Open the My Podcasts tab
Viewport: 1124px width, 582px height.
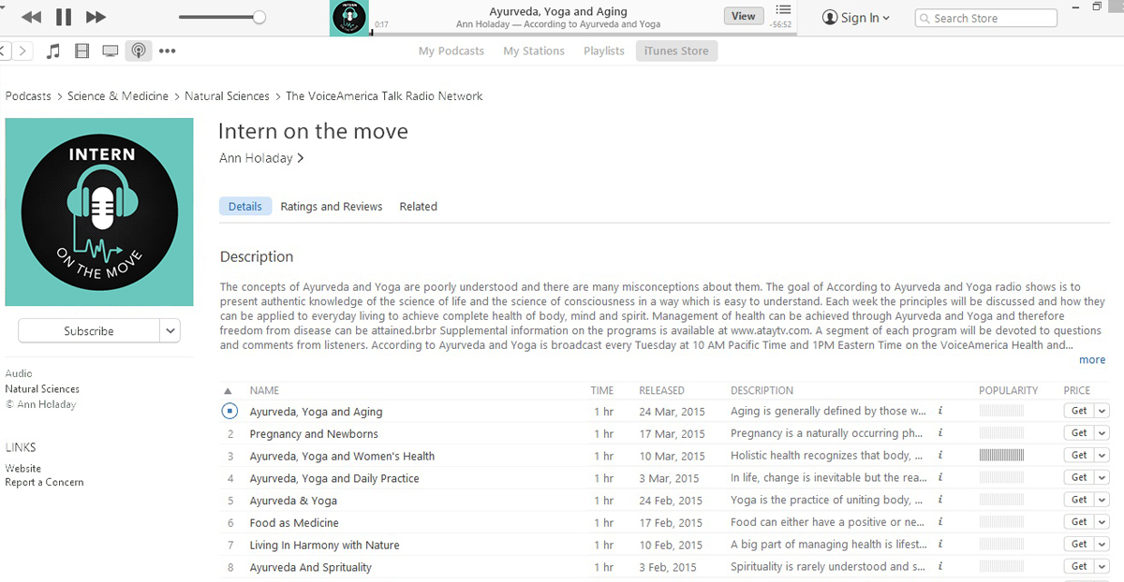[451, 51]
